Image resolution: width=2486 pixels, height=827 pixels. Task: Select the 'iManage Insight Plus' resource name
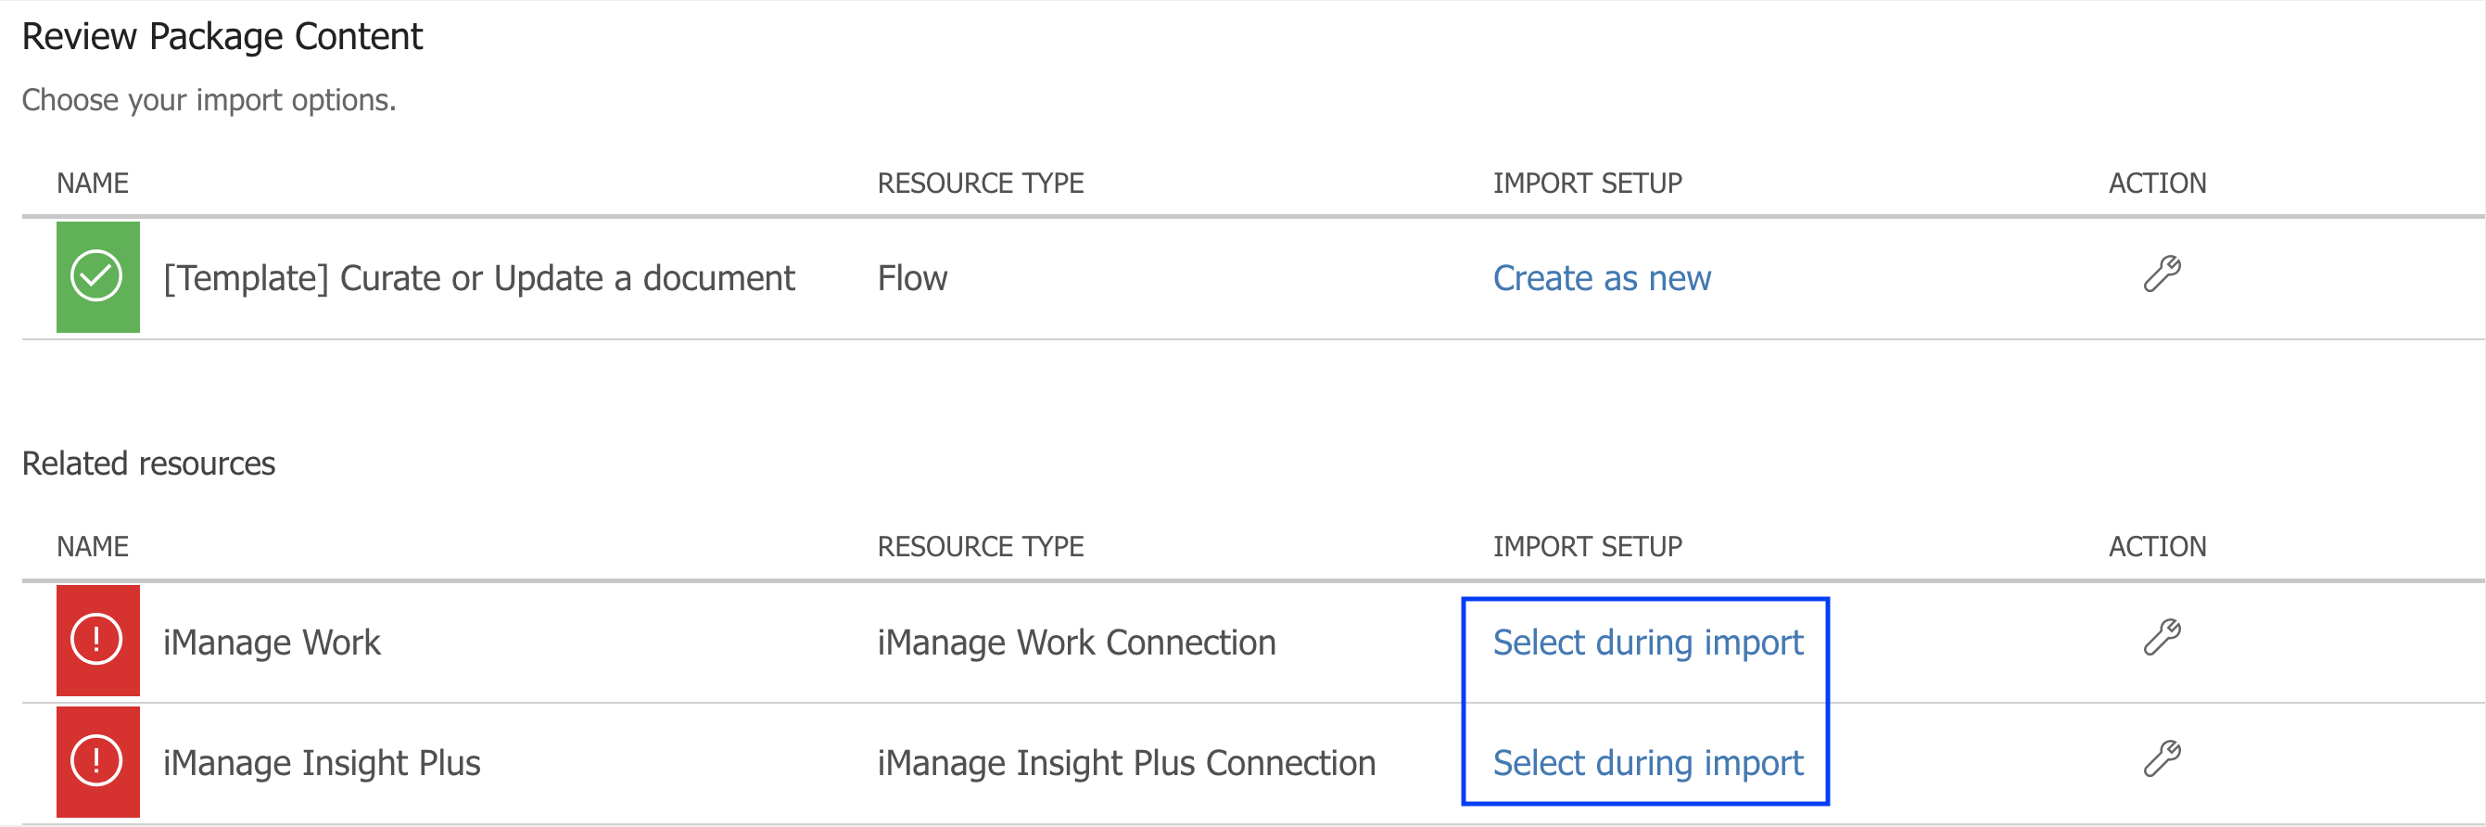pos(322,763)
